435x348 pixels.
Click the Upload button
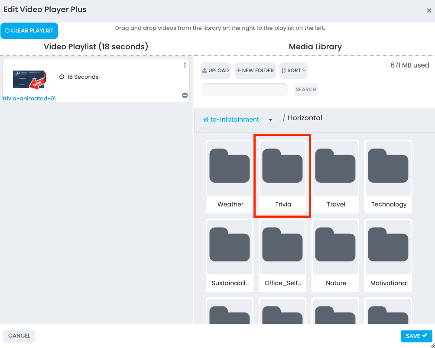pos(216,71)
